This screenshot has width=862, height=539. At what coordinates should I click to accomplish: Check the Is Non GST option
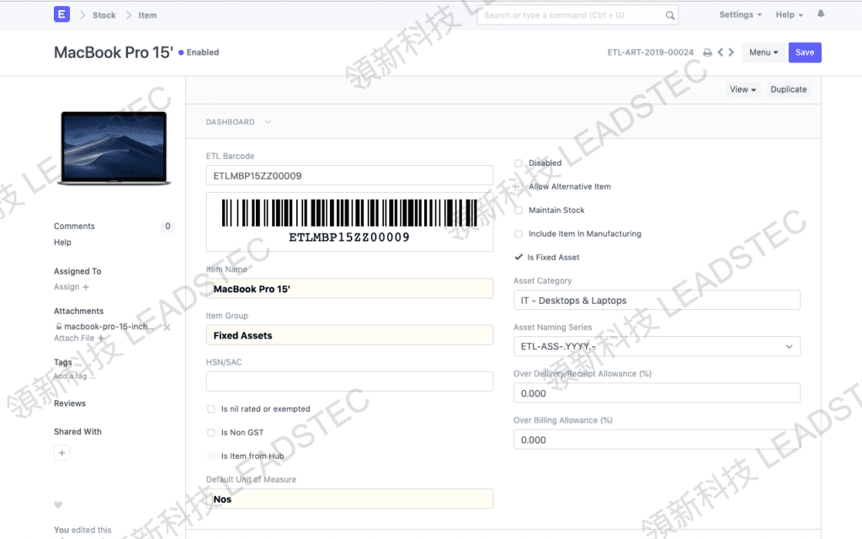point(211,432)
